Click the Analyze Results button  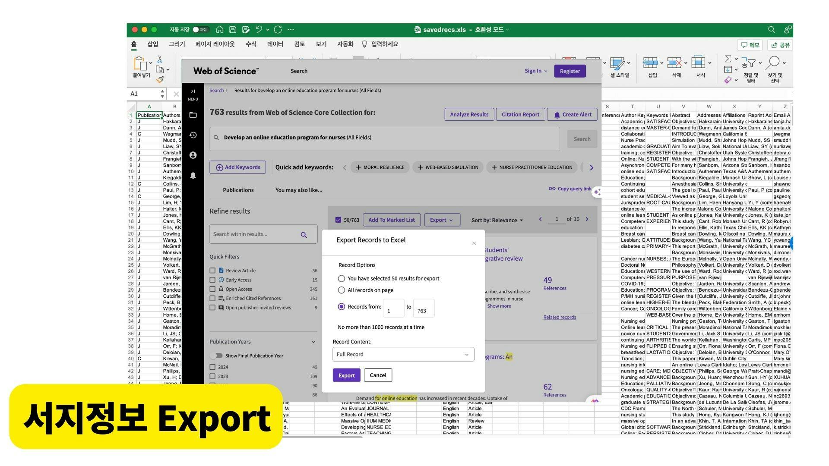coord(469,114)
